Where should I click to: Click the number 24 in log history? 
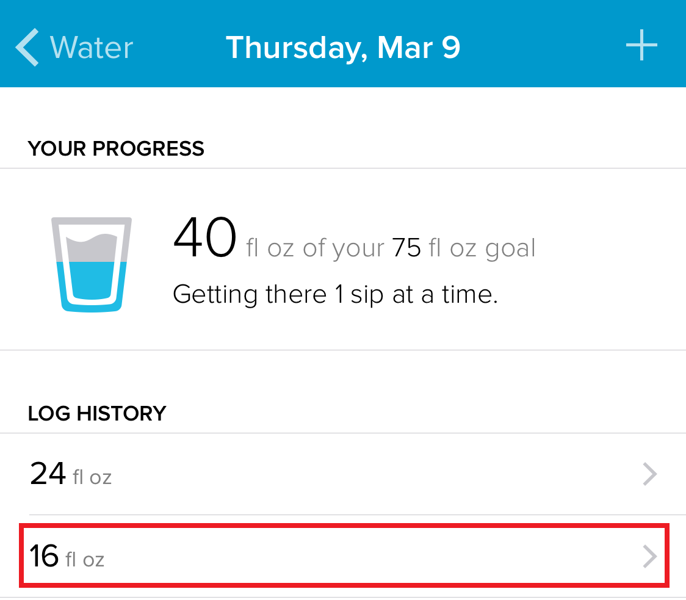pos(48,473)
